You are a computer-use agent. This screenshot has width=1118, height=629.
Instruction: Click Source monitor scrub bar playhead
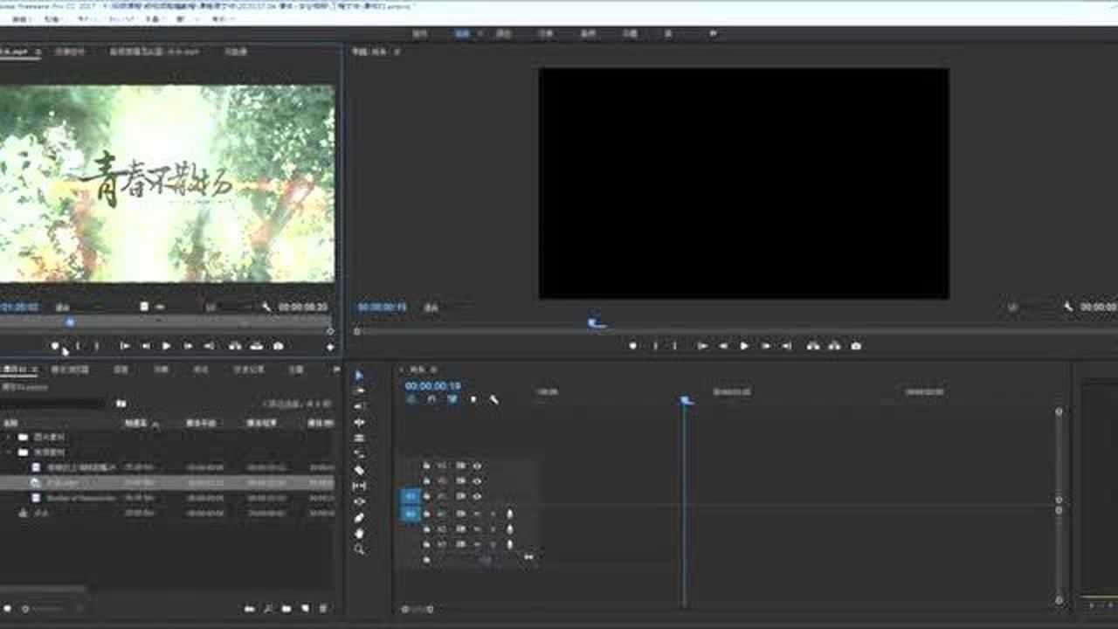click(71, 322)
